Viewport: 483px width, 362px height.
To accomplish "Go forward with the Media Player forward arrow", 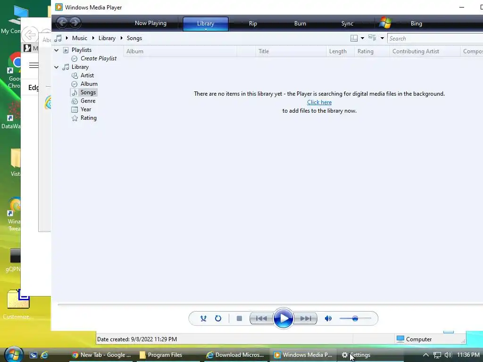I will pyautogui.click(x=75, y=23).
